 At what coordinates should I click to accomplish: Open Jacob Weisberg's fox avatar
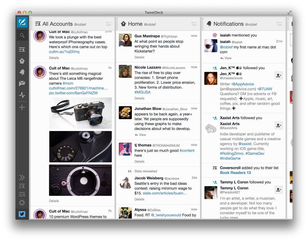point(125,182)
